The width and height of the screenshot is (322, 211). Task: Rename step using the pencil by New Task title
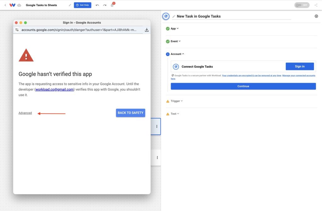(x=174, y=16)
